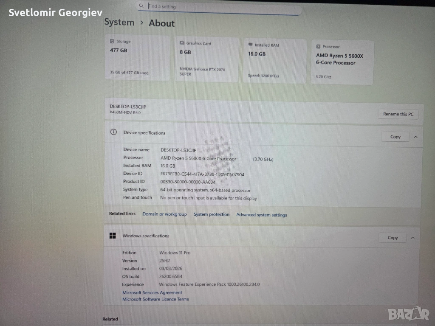
Task: Click Device specifications info icon
Action: point(113,132)
